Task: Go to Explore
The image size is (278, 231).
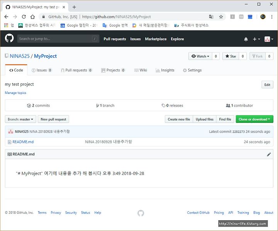Action: (x=177, y=39)
